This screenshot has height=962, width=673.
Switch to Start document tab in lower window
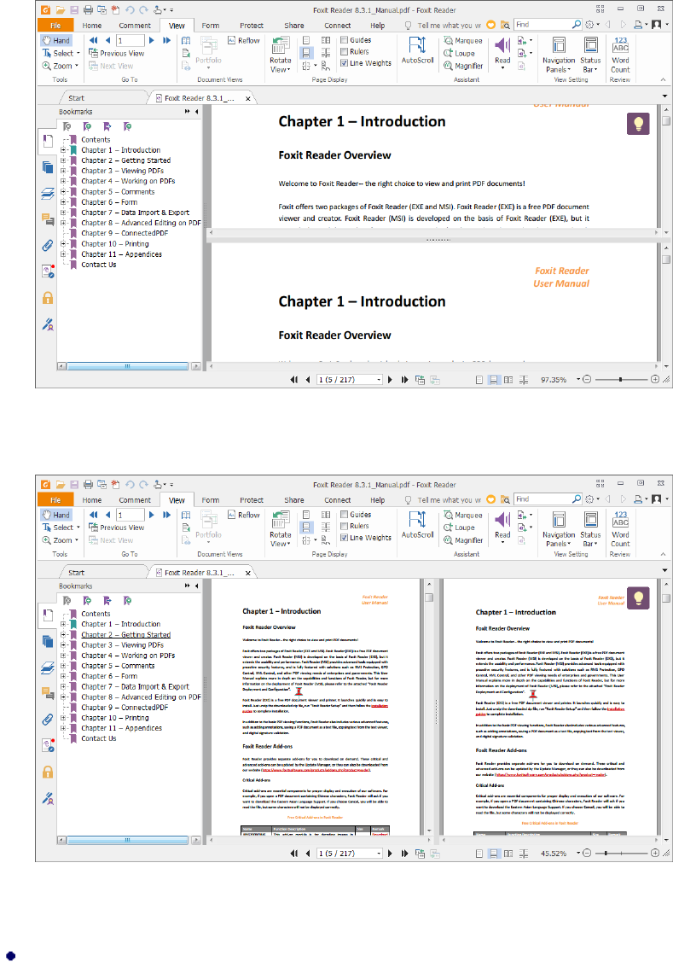77,573
